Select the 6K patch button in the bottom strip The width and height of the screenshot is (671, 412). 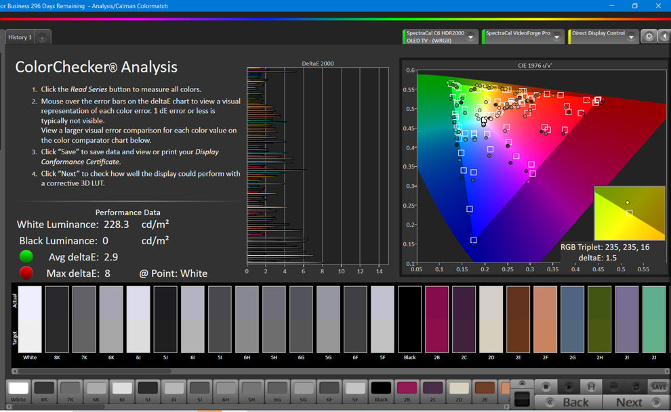[96, 392]
